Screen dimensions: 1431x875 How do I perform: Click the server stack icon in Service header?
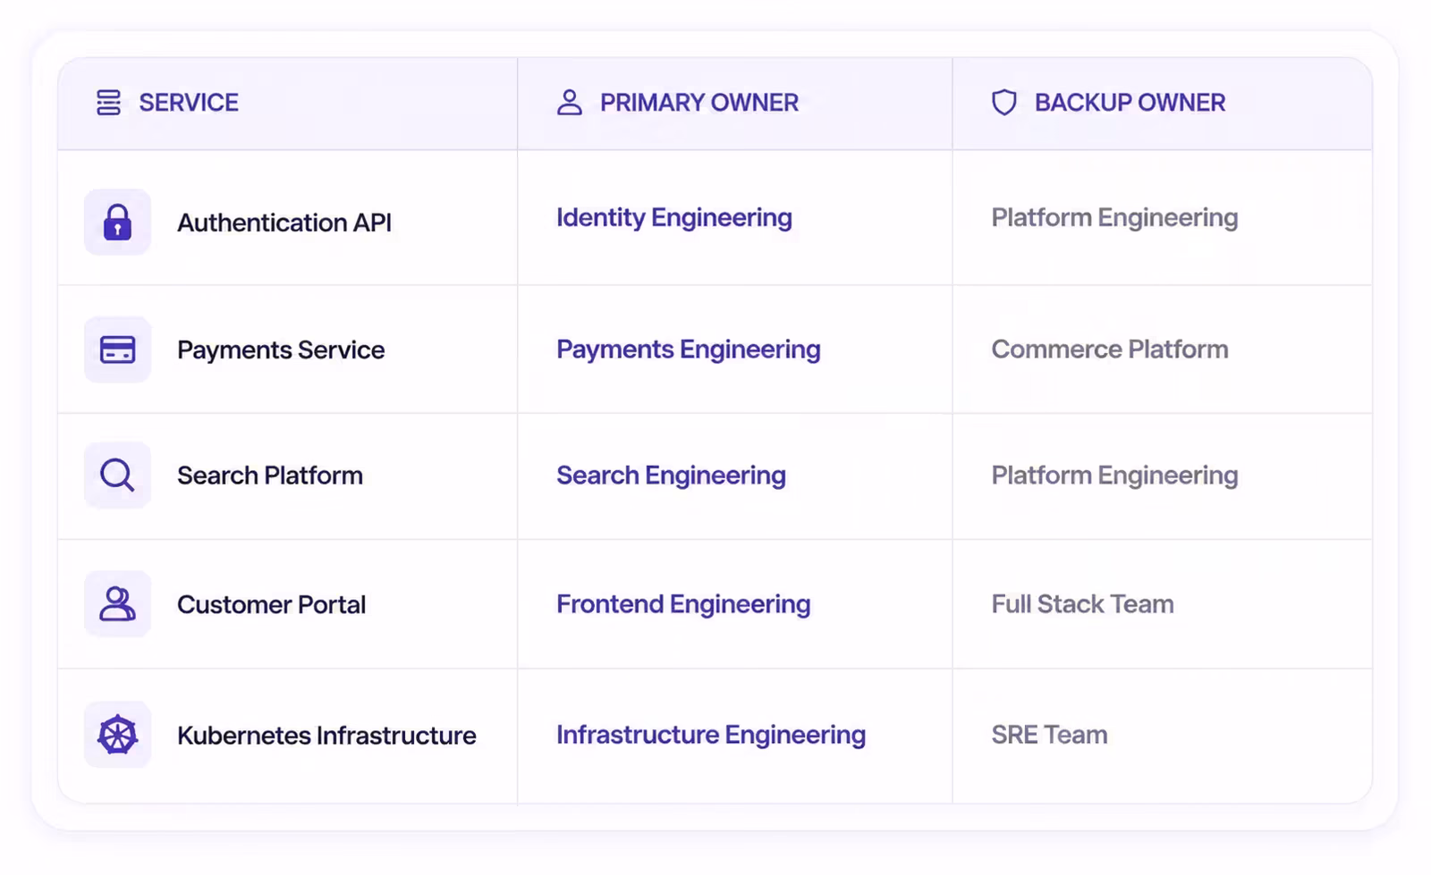(108, 103)
